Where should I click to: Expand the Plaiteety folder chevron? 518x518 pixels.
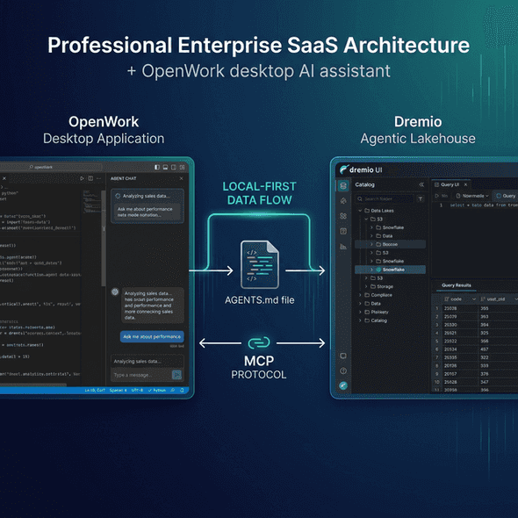point(360,312)
